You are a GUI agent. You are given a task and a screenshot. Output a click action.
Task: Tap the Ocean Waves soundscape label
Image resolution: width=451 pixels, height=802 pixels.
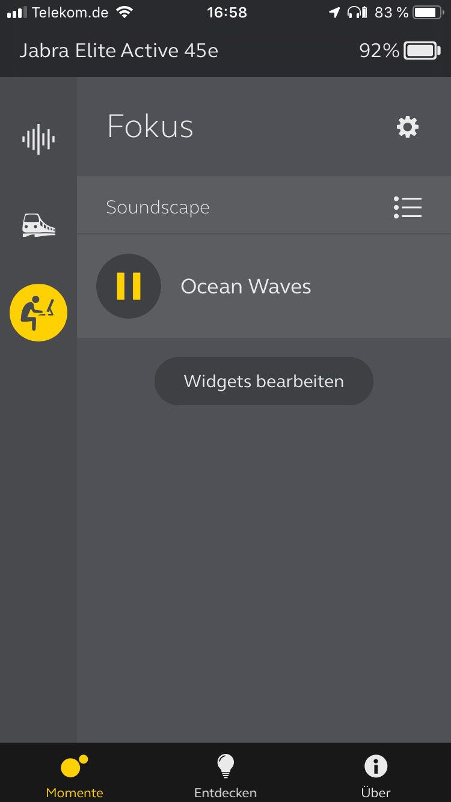coord(246,286)
